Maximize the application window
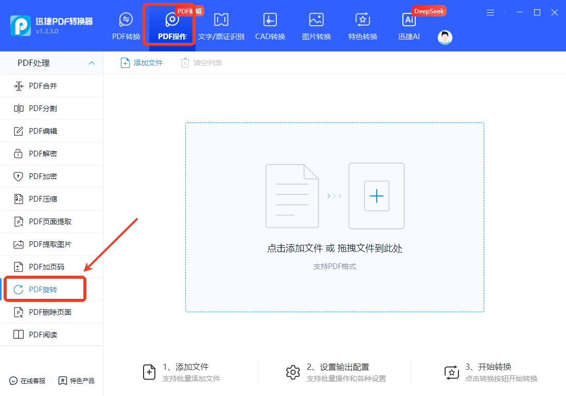Image resolution: width=566 pixels, height=396 pixels. point(537,13)
